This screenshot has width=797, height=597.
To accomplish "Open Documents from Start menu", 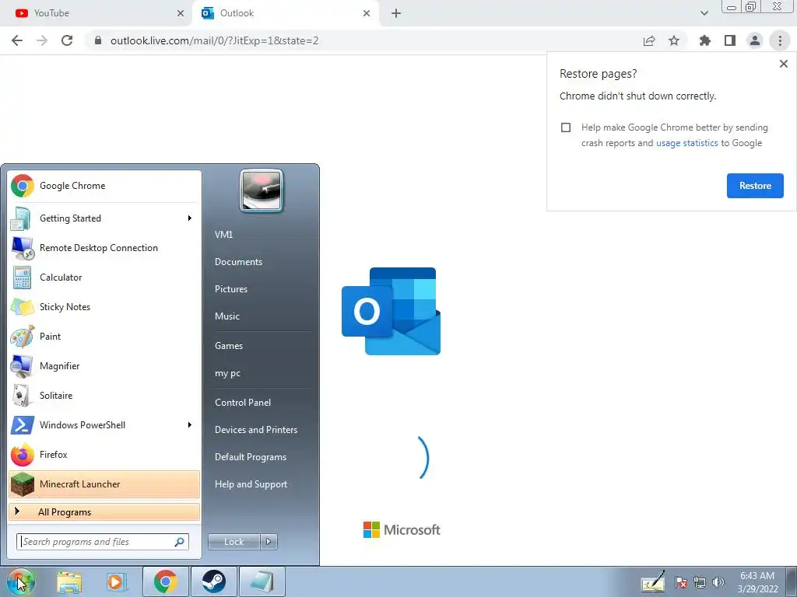I will 238,262.
